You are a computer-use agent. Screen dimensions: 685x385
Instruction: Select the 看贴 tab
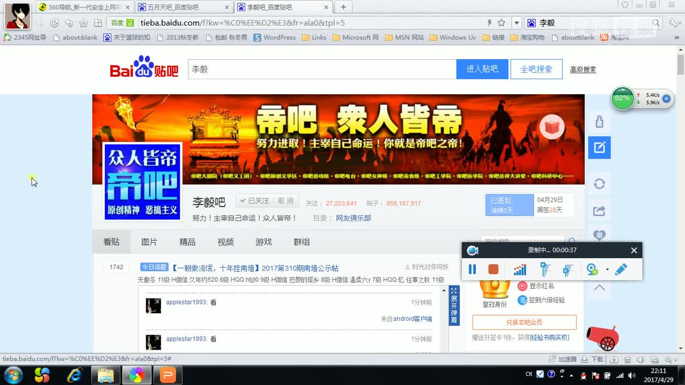111,242
